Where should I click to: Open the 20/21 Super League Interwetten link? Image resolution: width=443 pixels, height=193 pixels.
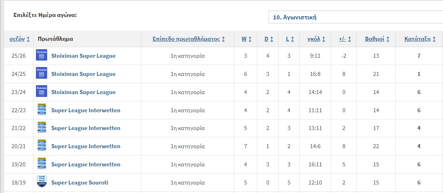pyautogui.click(x=86, y=146)
